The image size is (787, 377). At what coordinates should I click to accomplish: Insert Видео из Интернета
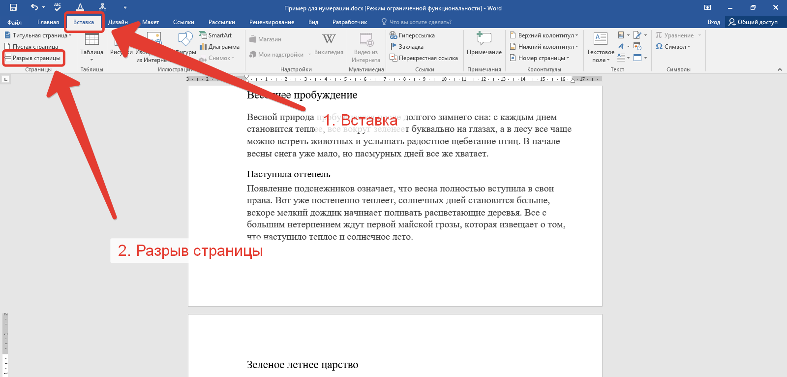[x=366, y=47]
